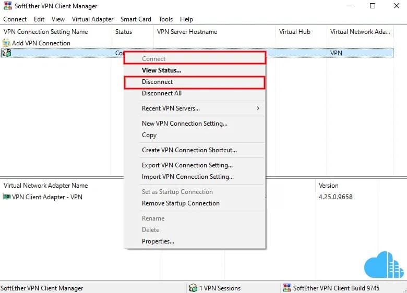Click the Virtual Hub column header
Screen dimensions: 407x293
pyautogui.click(x=301, y=32)
